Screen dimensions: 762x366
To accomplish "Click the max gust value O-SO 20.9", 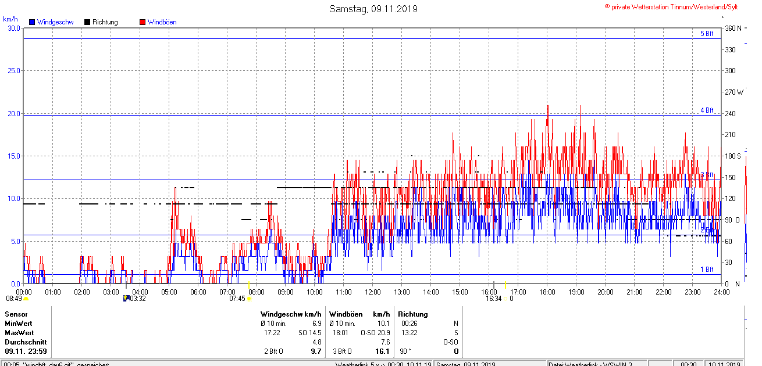I will (375, 332).
